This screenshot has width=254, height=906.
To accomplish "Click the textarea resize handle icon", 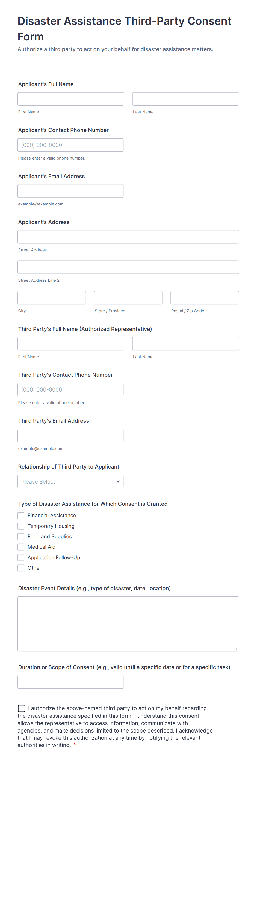I will pos(236,649).
